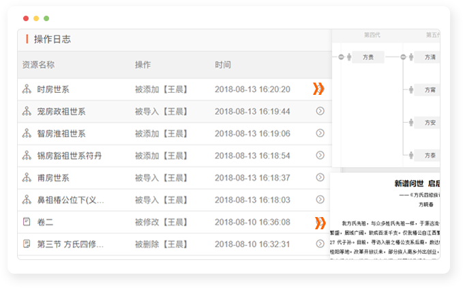Click circled arrow on the 16:32:31 row

[320, 244]
